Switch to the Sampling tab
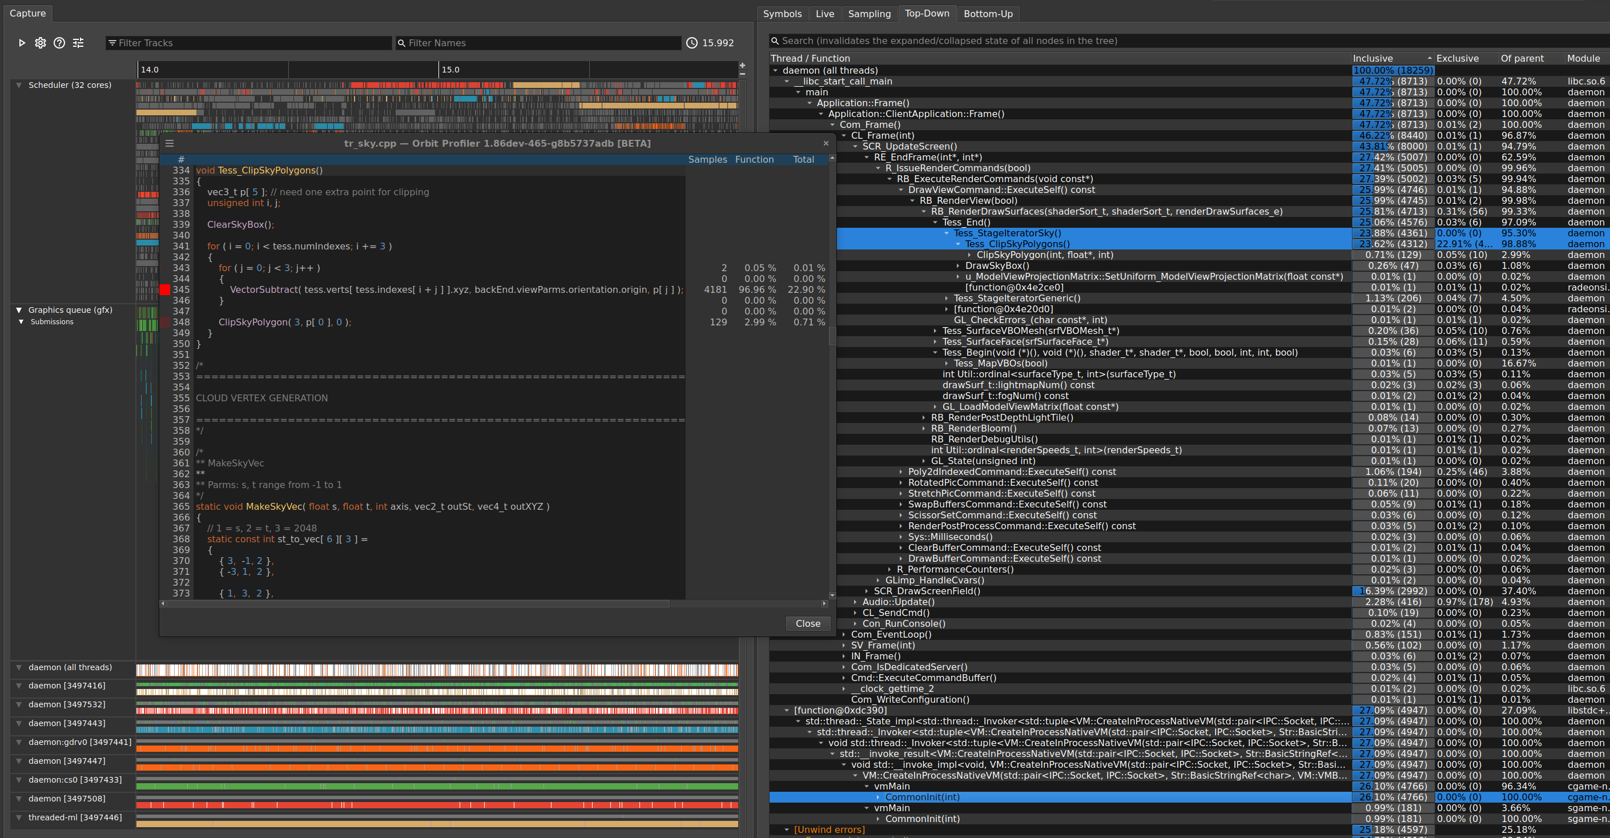This screenshot has height=838, width=1610. 870,13
